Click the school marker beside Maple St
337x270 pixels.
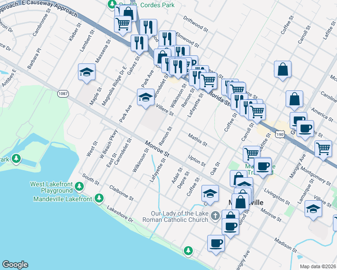click(x=87, y=72)
